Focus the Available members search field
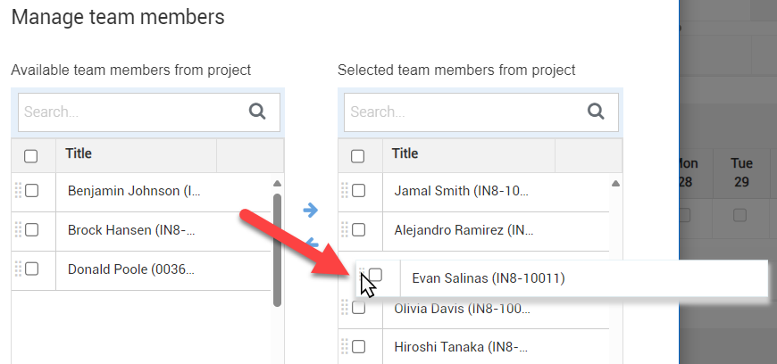Viewport: 777px width, 364px height. (129, 112)
